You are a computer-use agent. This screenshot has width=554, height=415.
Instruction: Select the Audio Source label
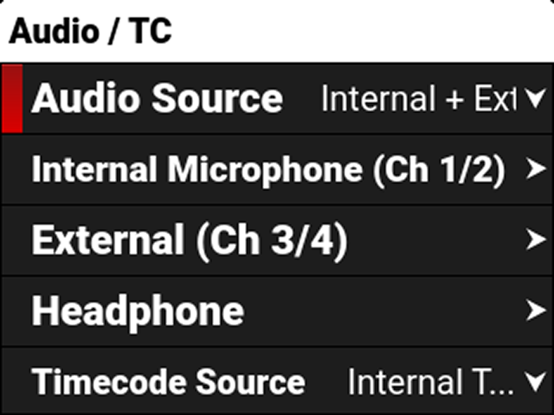pos(157,99)
